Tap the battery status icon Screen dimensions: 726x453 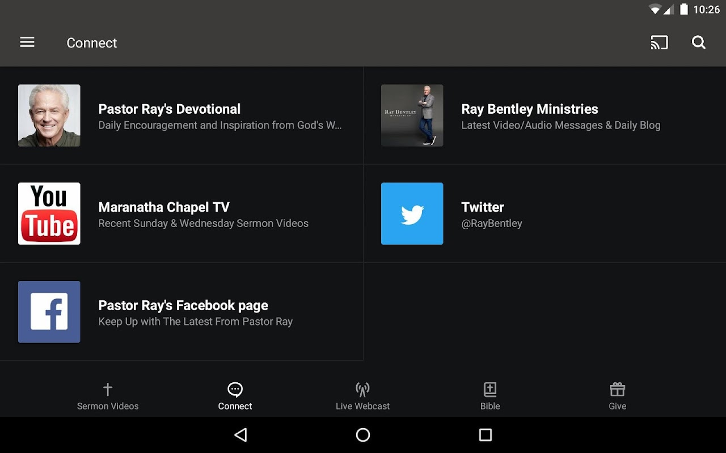click(x=684, y=9)
